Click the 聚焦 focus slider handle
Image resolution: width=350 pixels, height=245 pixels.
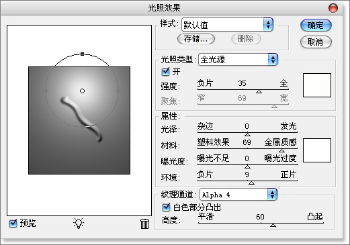point(274,106)
